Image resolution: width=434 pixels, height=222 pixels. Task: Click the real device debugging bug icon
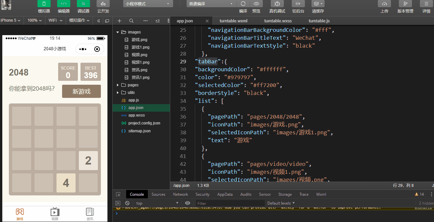pos(277,4)
